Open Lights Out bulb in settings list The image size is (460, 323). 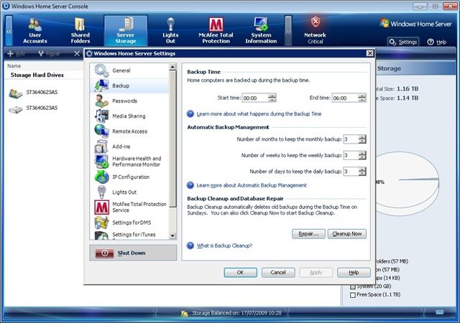101,192
